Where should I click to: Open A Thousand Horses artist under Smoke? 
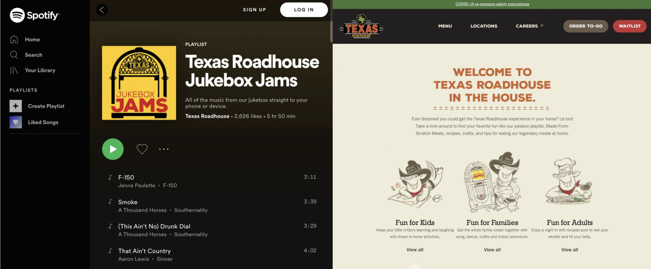tap(142, 210)
